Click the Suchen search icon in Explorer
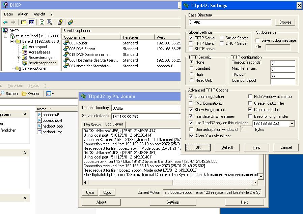 2,94
